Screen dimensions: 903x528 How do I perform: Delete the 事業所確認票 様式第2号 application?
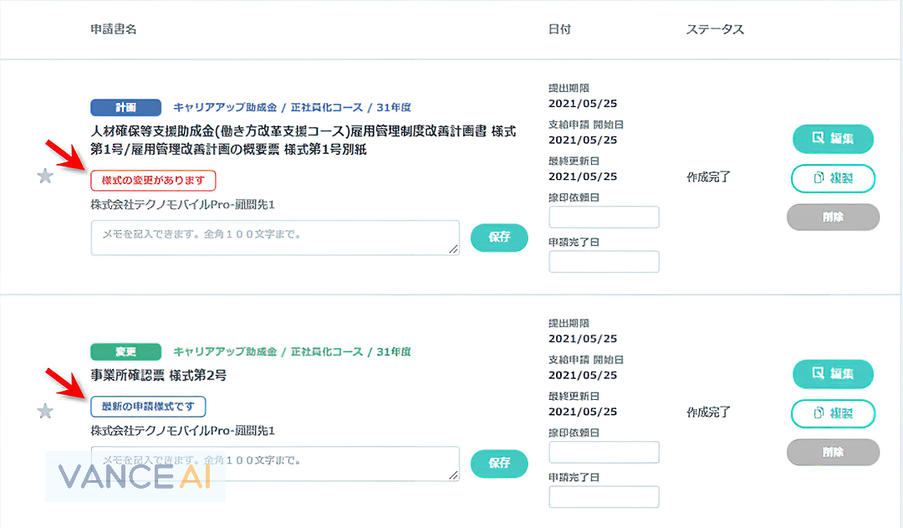pyautogui.click(x=832, y=452)
